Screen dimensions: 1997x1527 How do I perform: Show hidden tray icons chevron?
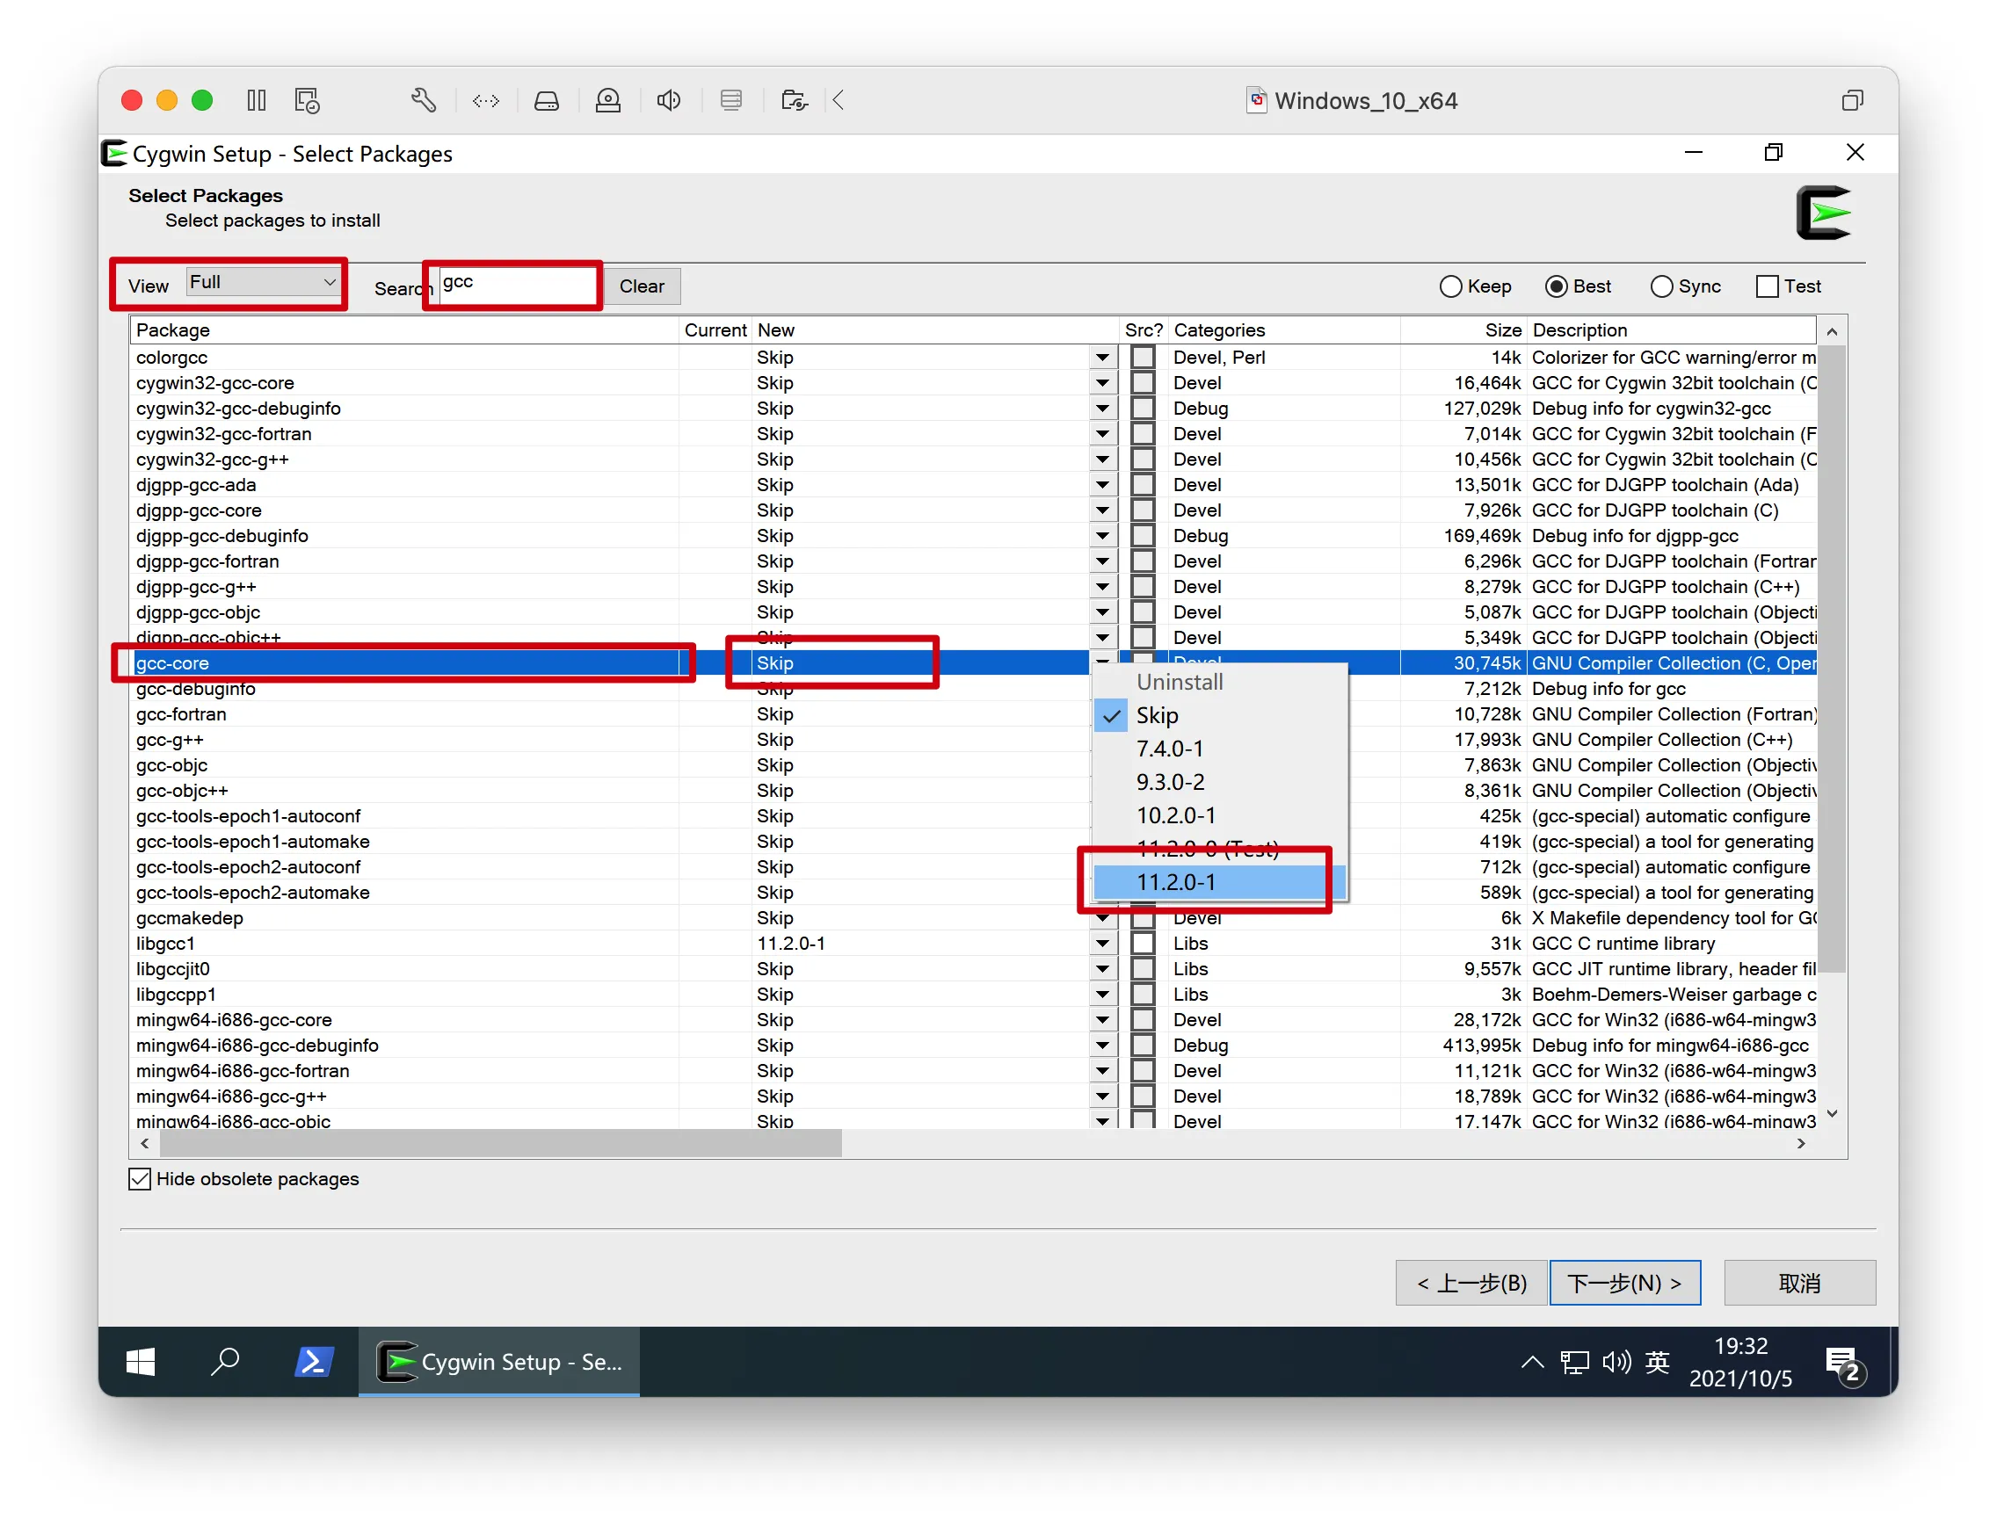(1532, 1361)
